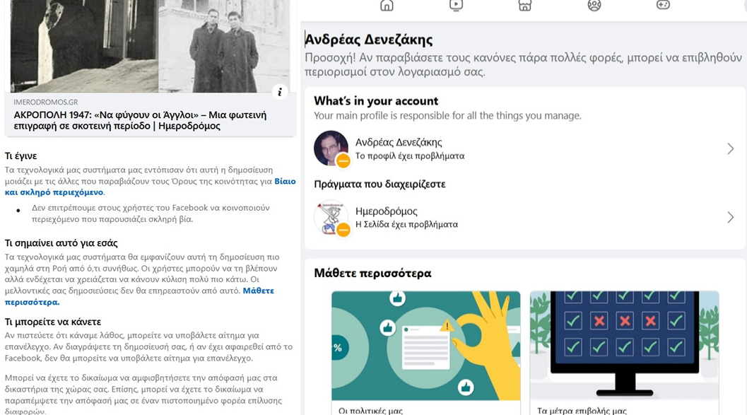
Task: Select 'Η Σελίδα έχει προβλήματα' status text
Action: [406, 224]
